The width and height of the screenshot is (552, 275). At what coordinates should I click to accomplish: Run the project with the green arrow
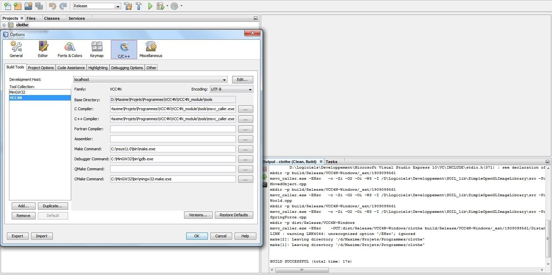click(x=150, y=6)
